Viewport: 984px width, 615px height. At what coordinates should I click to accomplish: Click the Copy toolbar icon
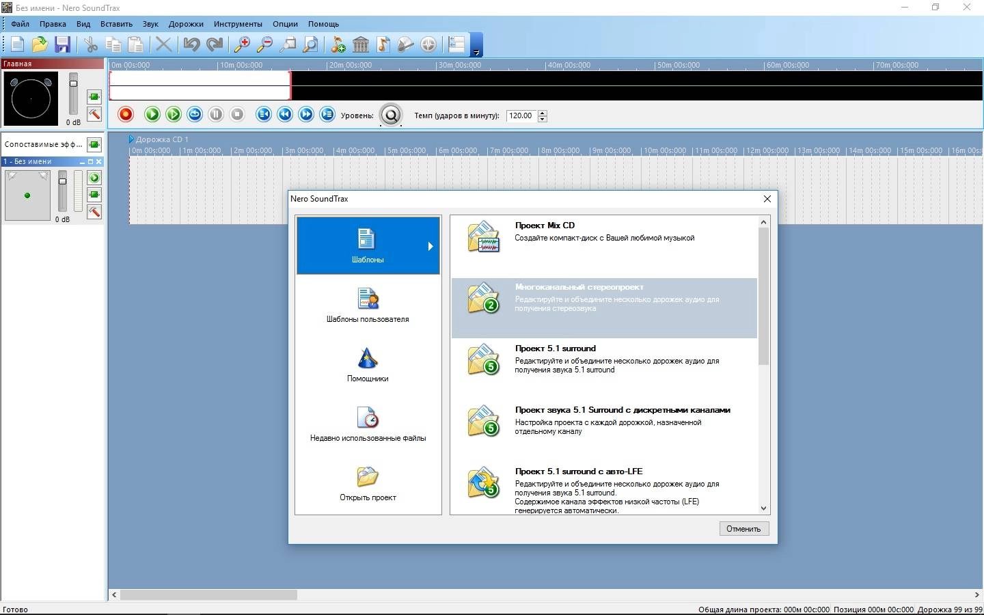click(x=113, y=45)
